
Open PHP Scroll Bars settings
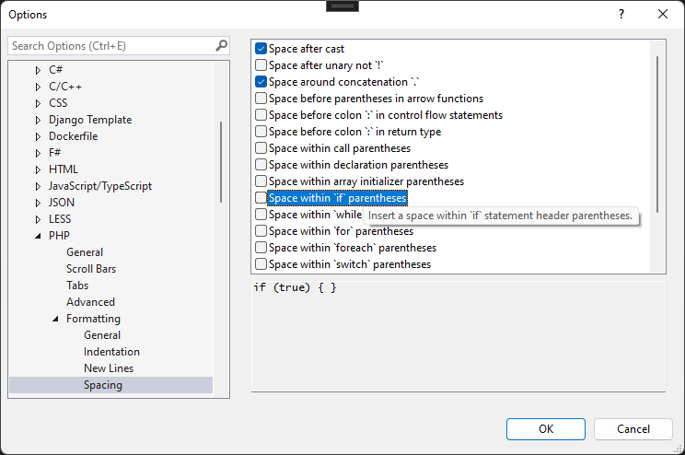(90, 269)
